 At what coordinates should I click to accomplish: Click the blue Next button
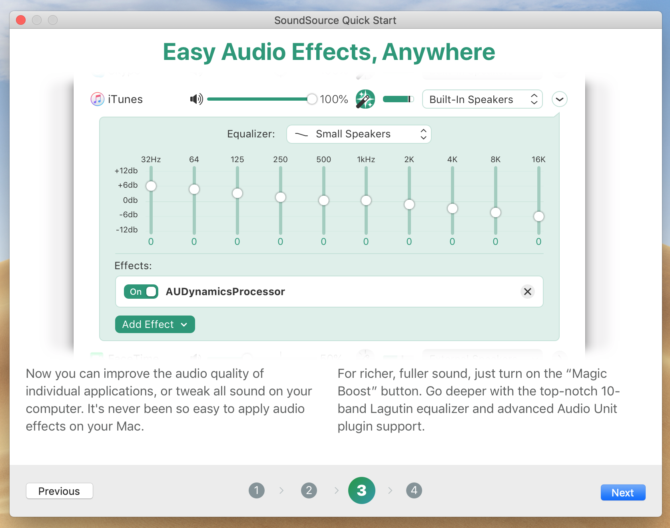coord(623,492)
